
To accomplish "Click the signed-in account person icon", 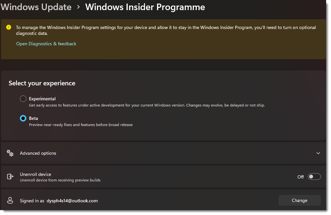I will [x=10, y=200].
